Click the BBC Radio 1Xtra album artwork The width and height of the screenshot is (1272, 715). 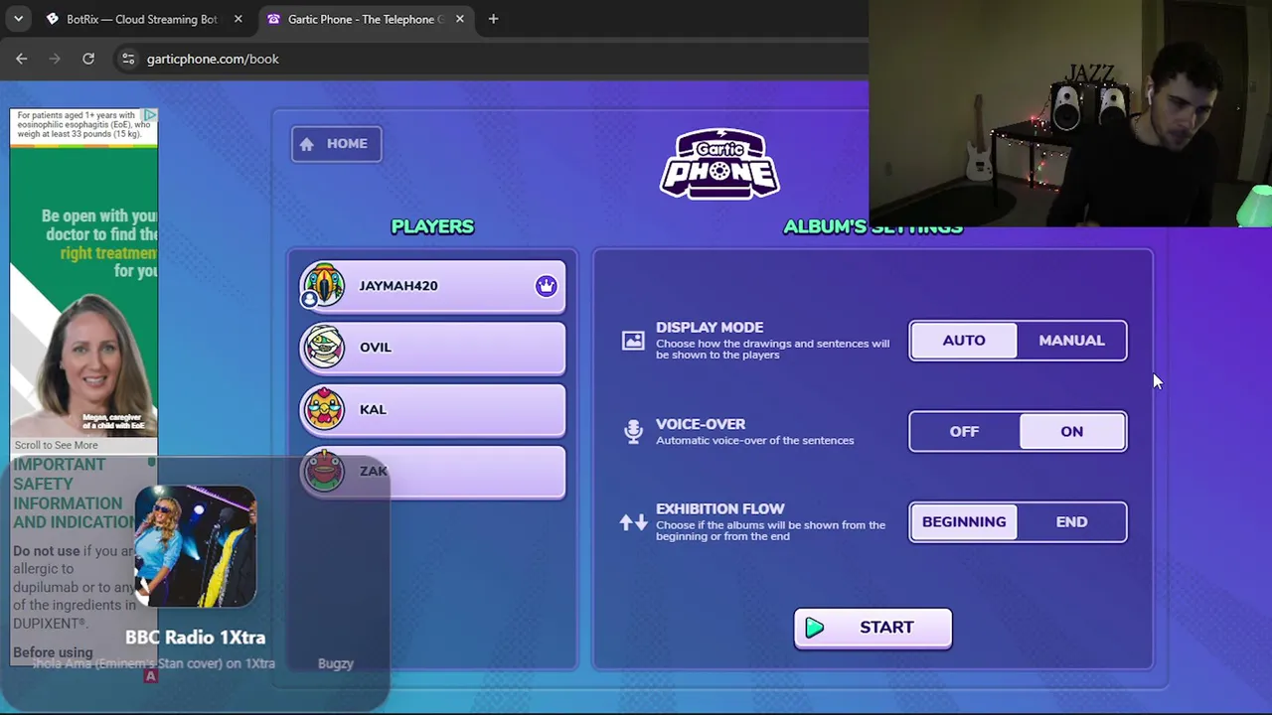[x=196, y=546]
